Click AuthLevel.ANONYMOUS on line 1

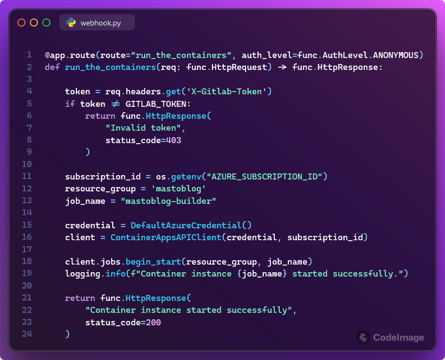[370, 55]
